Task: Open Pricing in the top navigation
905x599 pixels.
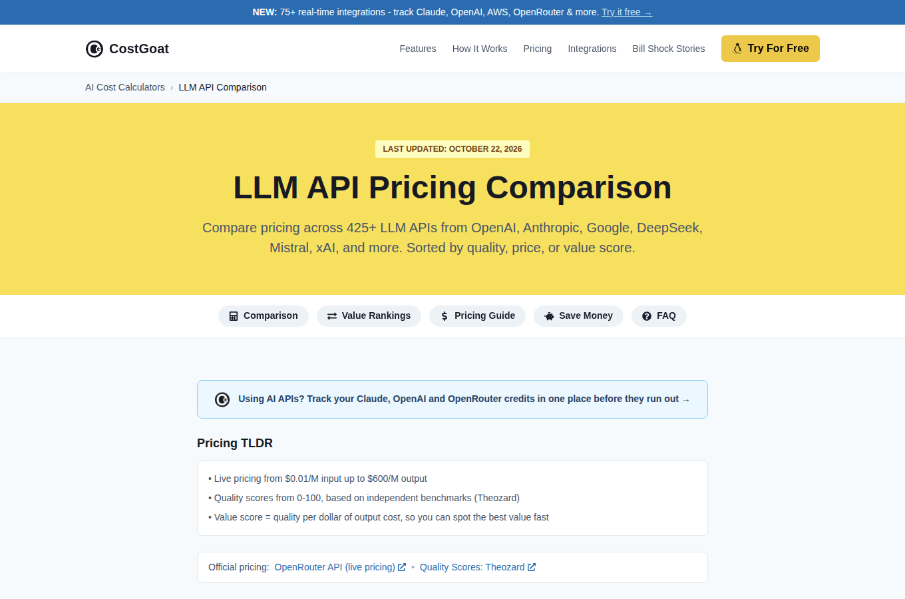Action: pos(538,49)
